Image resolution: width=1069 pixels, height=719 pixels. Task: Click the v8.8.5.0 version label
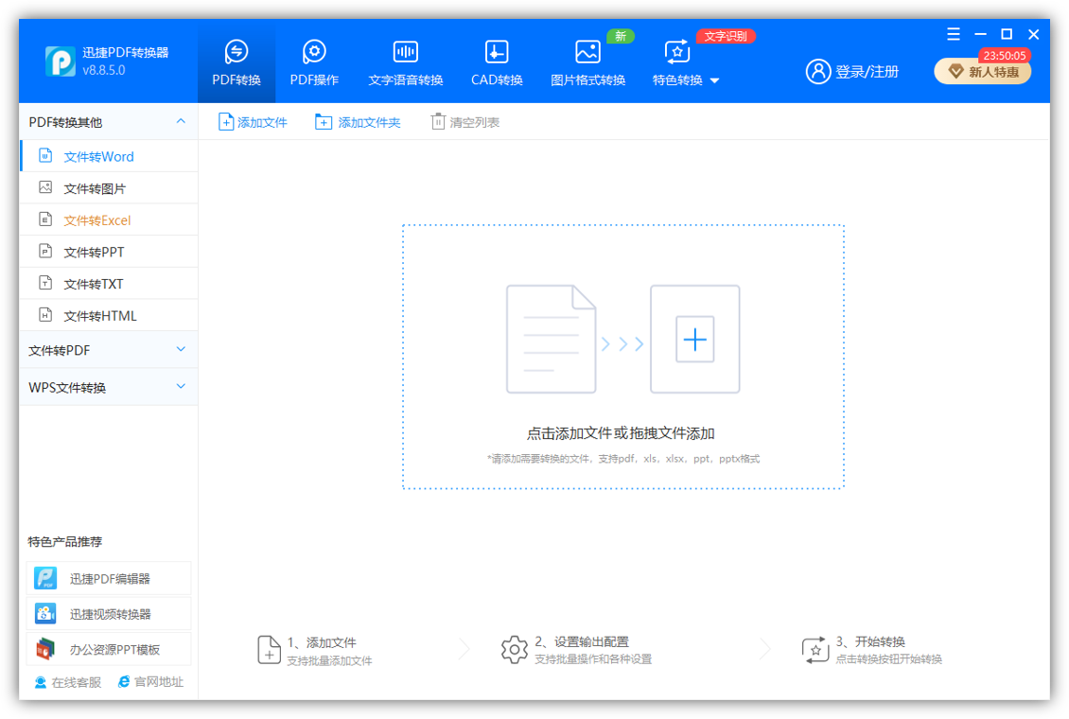coord(104,70)
